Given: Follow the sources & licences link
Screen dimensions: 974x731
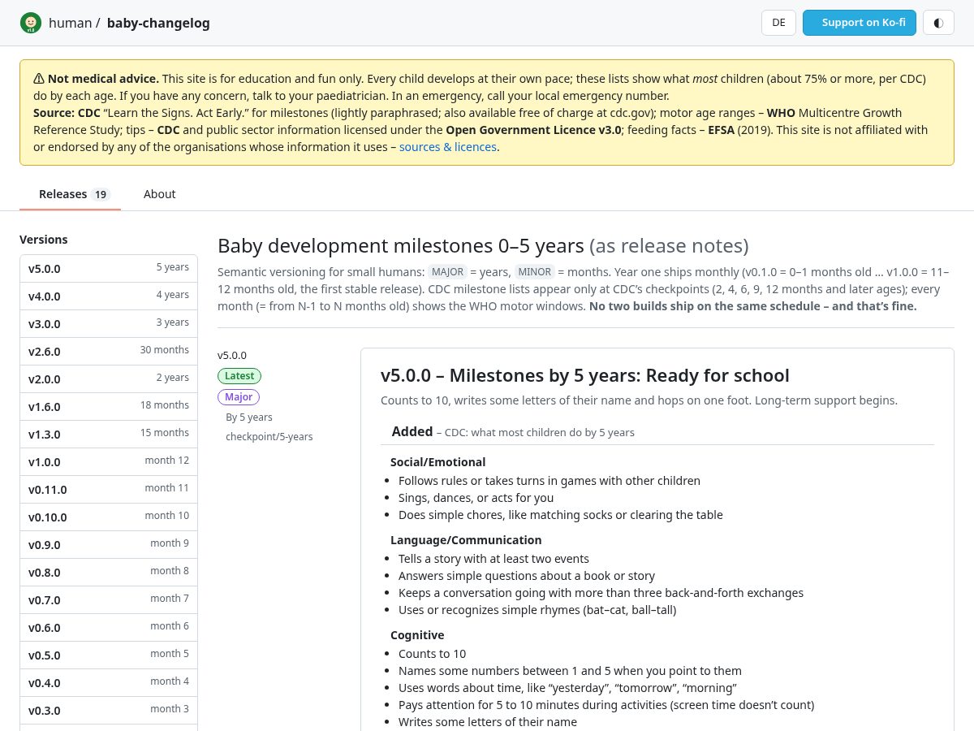Looking at the screenshot, I should click(x=447, y=147).
